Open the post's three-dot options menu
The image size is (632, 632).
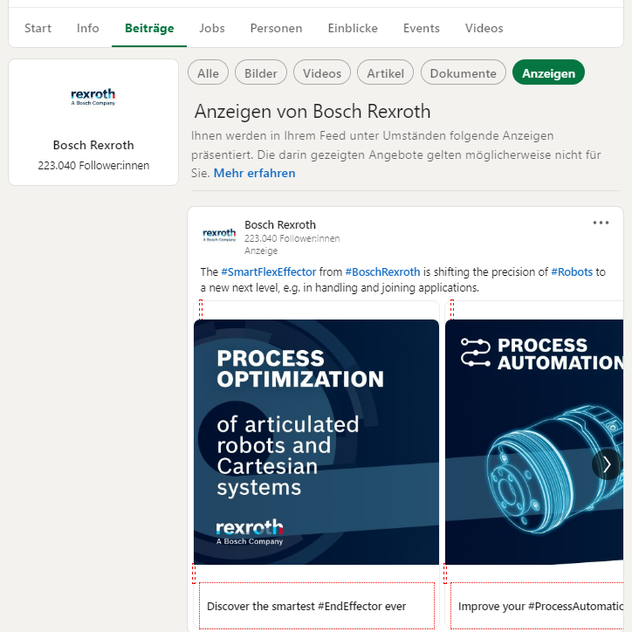601,223
